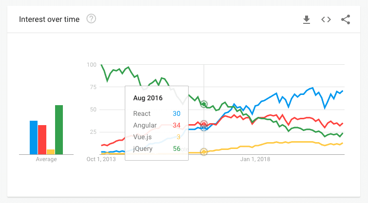
Task: Open the embed code icon
Action: [x=326, y=19]
